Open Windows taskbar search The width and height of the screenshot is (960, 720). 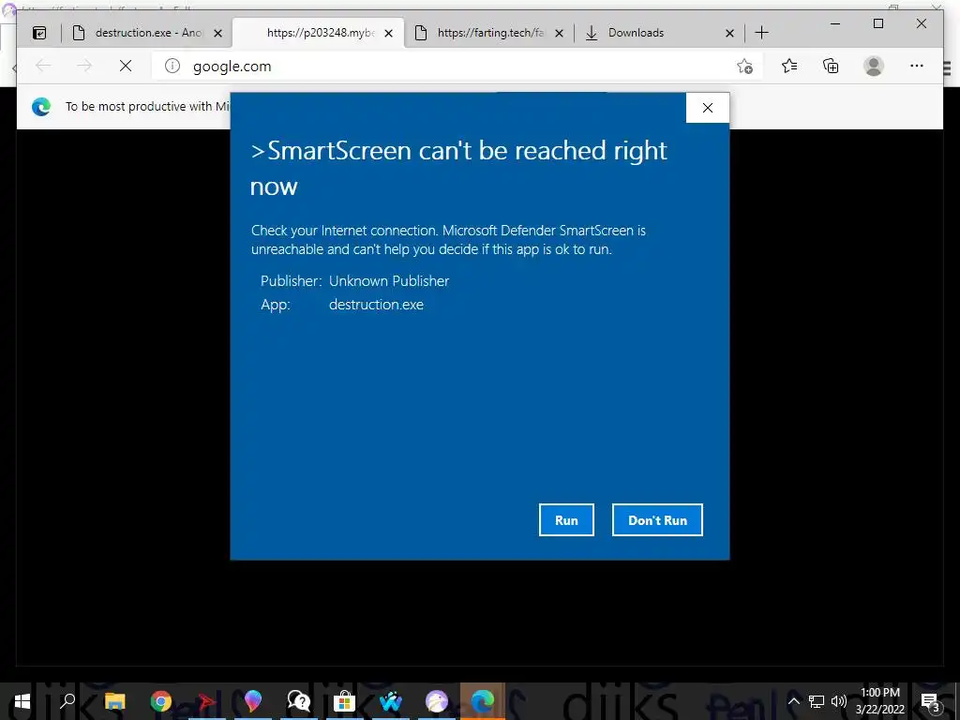[x=67, y=701]
